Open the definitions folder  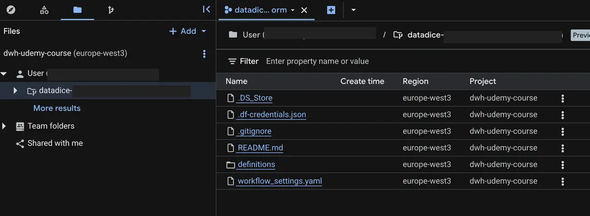point(256,164)
